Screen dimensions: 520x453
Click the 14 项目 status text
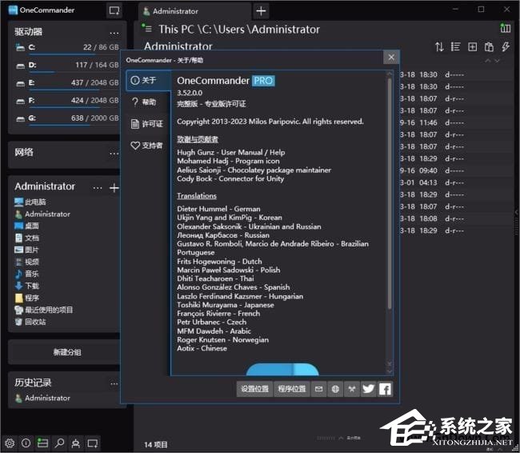point(155,445)
